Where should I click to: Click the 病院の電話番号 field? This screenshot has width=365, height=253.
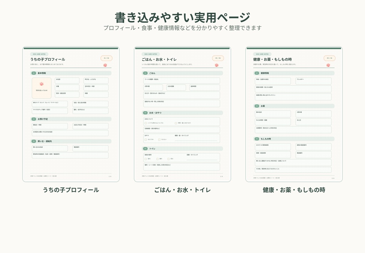314,147
